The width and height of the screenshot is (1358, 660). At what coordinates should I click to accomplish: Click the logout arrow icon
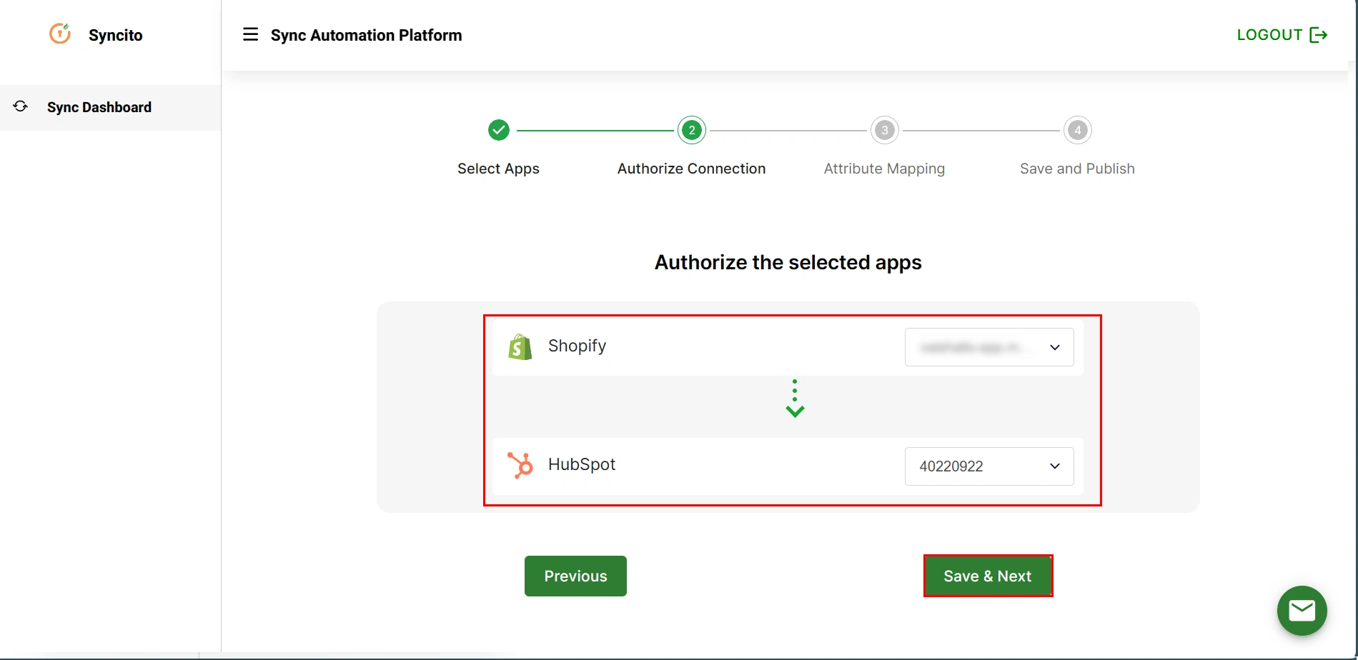1319,34
